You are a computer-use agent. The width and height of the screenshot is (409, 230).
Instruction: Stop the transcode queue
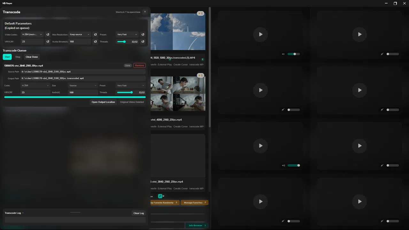(x=18, y=57)
